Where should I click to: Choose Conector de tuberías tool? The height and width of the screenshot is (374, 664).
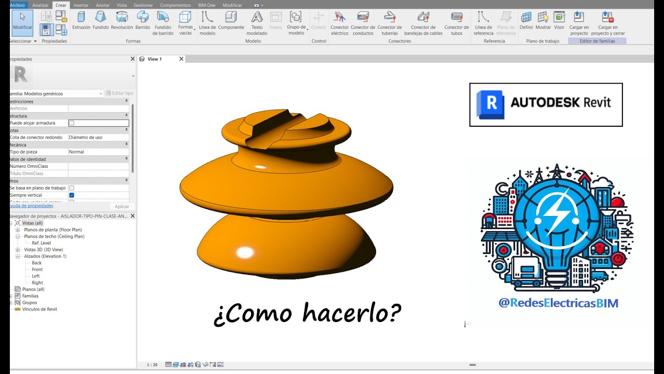[390, 23]
